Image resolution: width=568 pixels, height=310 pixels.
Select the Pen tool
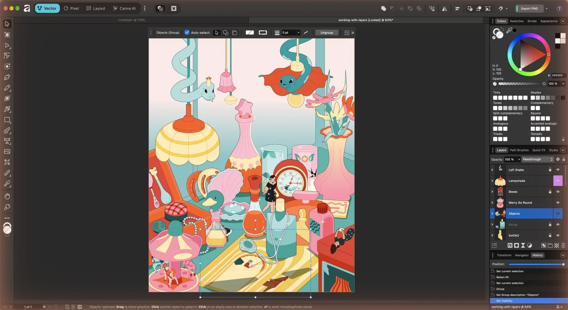click(7, 77)
